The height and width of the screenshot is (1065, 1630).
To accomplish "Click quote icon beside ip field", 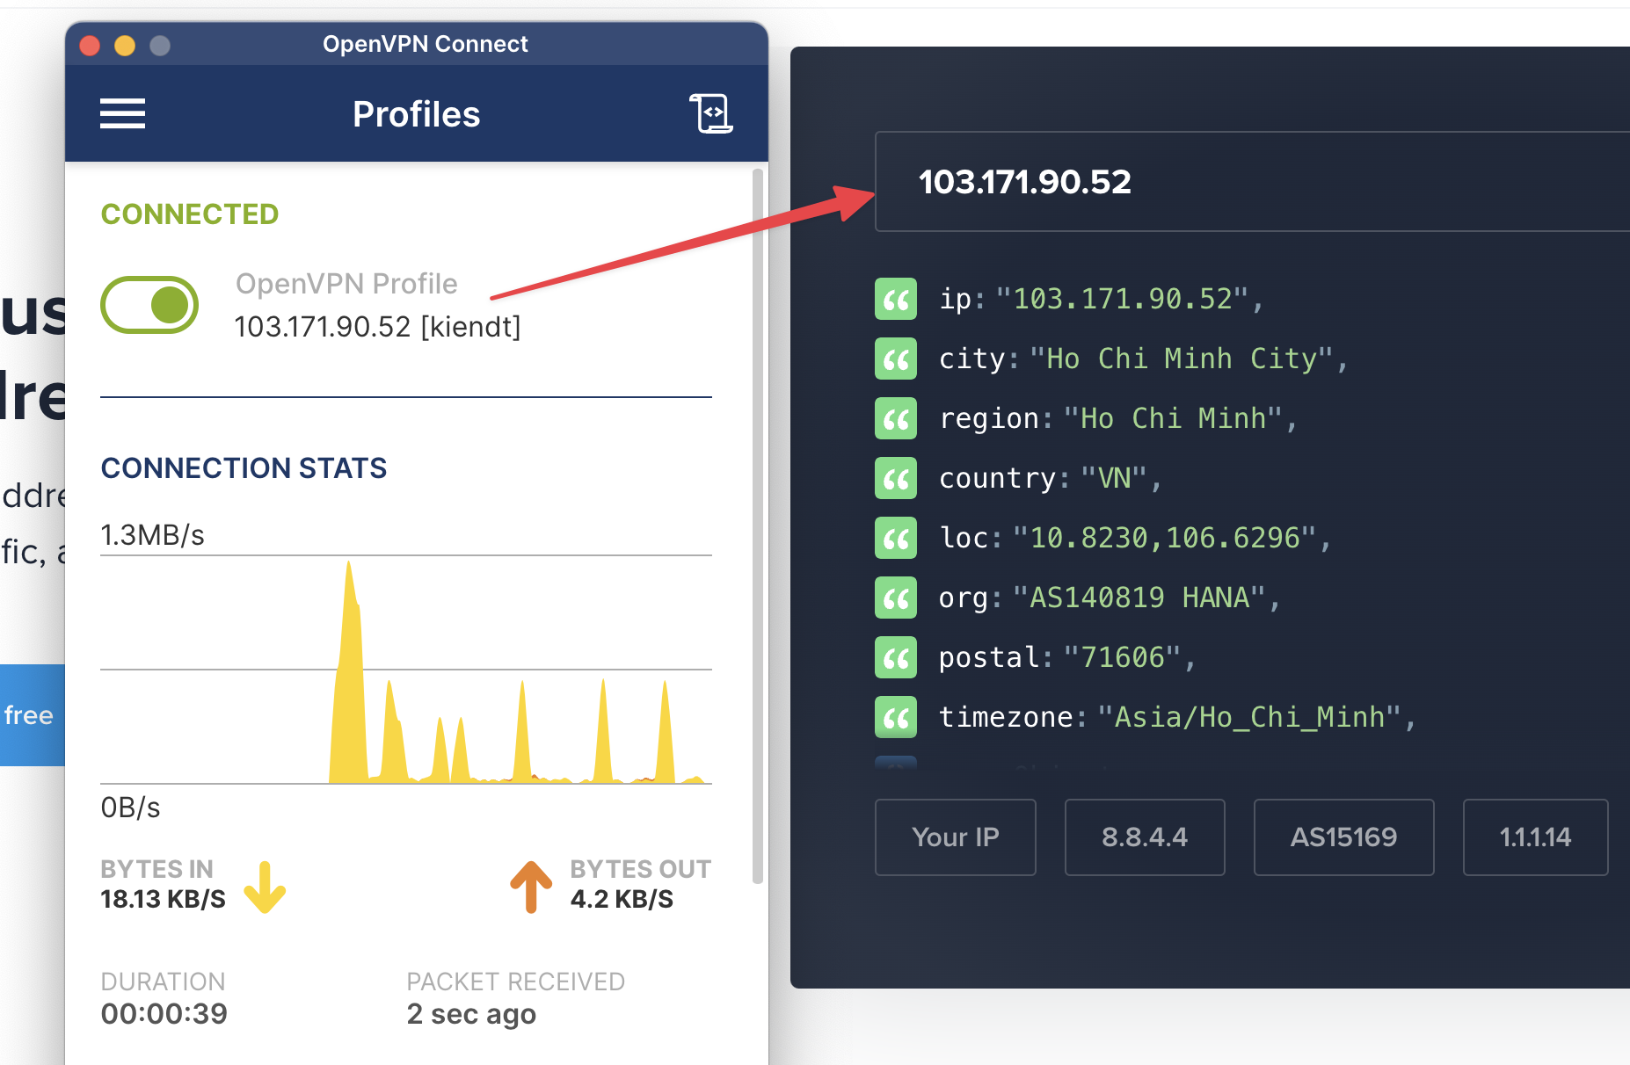I will coord(896,299).
